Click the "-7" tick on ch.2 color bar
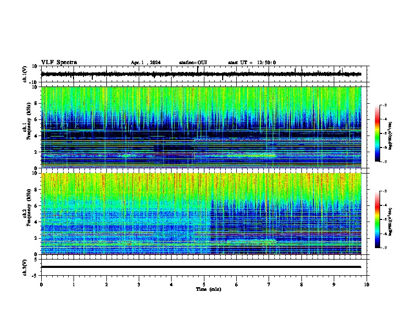This screenshot has height=319, width=413. [x=384, y=248]
